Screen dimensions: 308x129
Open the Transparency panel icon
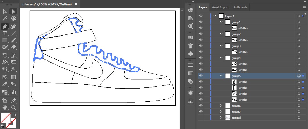(x=190, y=81)
